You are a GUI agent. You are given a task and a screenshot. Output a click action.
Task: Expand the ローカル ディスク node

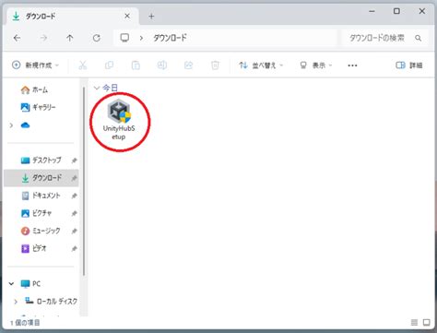click(16, 302)
